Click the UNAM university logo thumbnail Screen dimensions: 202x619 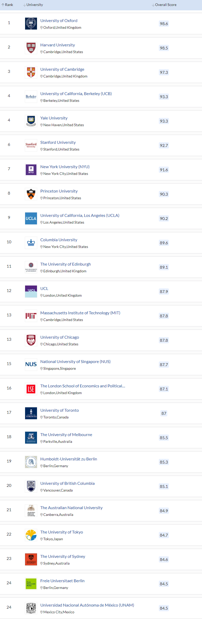(x=31, y=608)
